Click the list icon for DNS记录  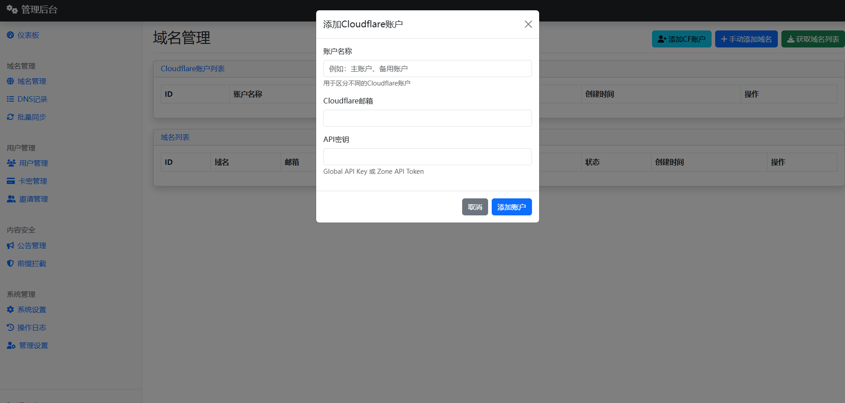10,99
